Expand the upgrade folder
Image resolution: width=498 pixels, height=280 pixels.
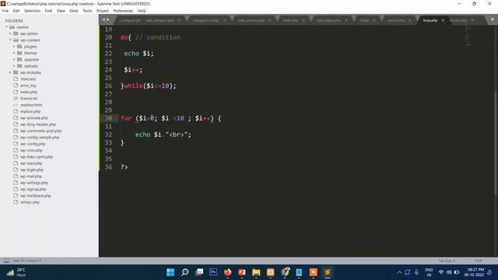[14, 60]
